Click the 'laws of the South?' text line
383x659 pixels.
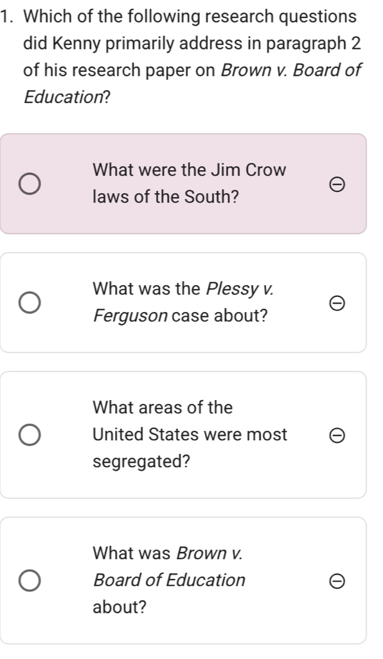[165, 198]
